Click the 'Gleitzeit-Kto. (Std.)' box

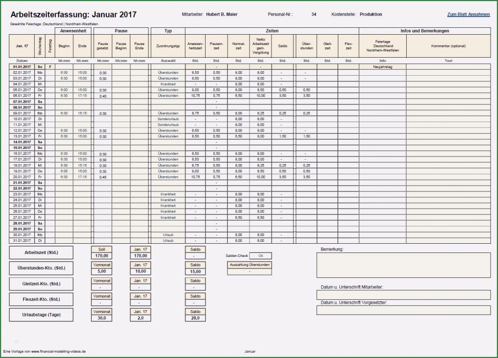(41, 284)
